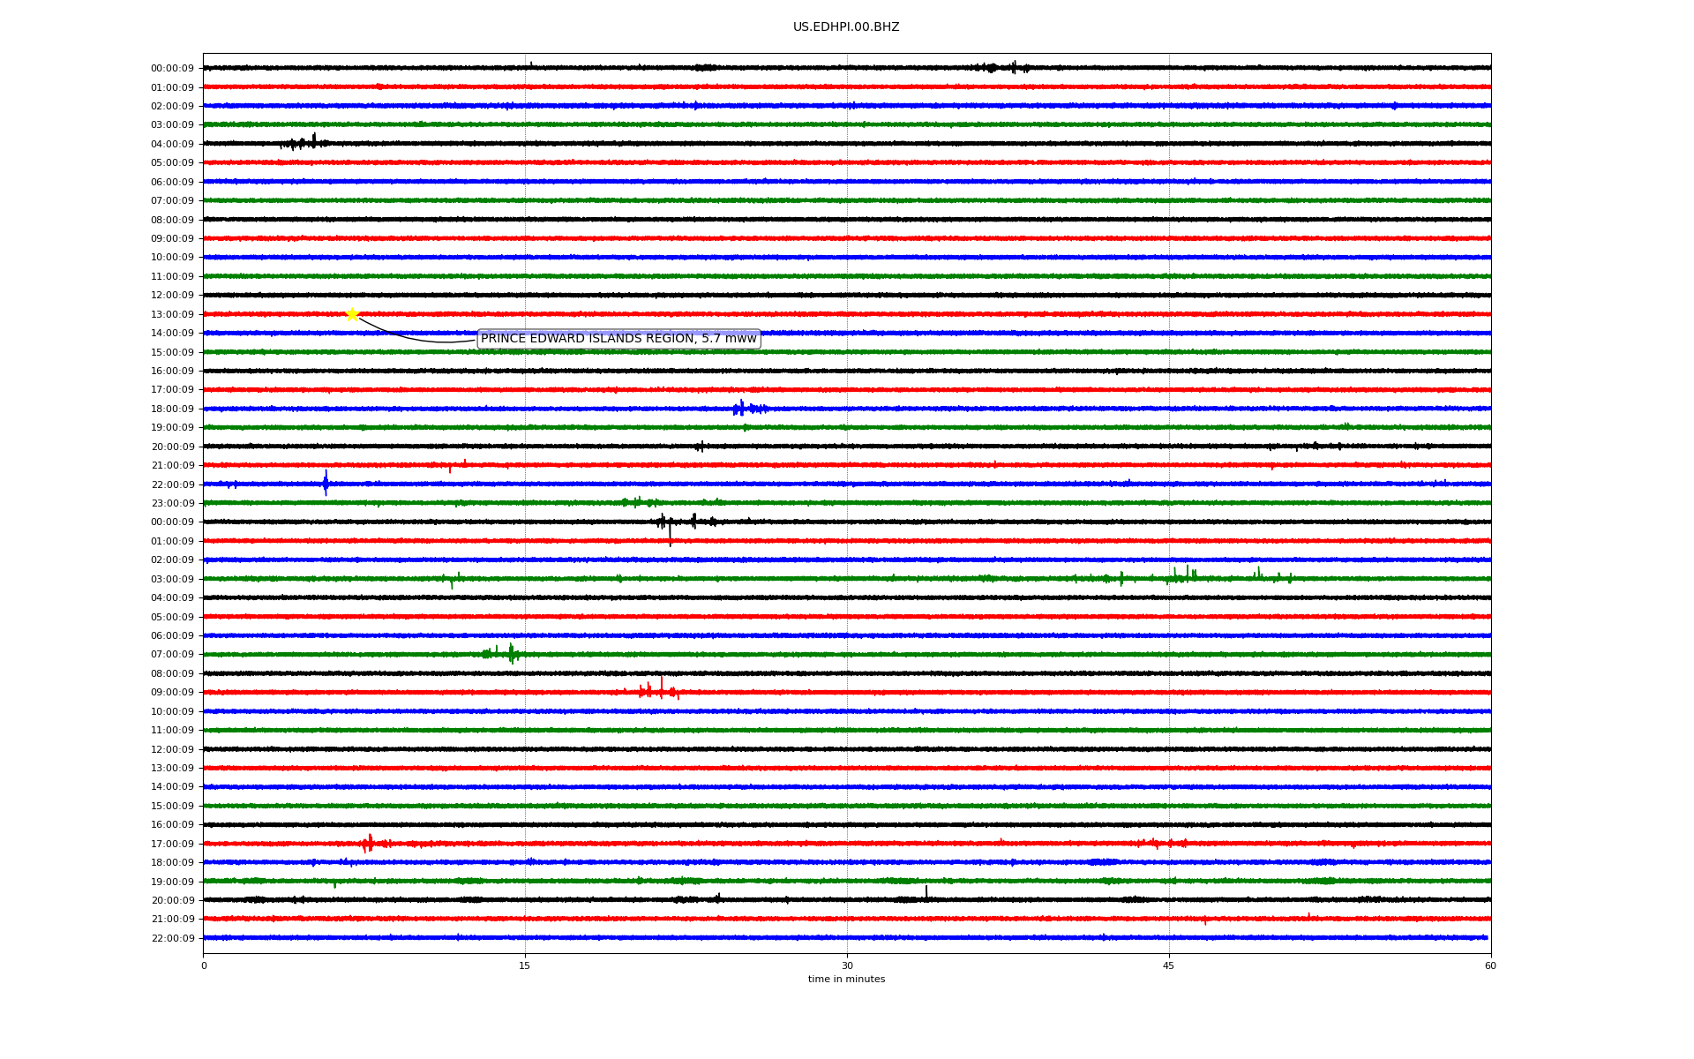Click the red burst starting the 17:00:09 trace
1694x1059 pixels.
pos(370,843)
